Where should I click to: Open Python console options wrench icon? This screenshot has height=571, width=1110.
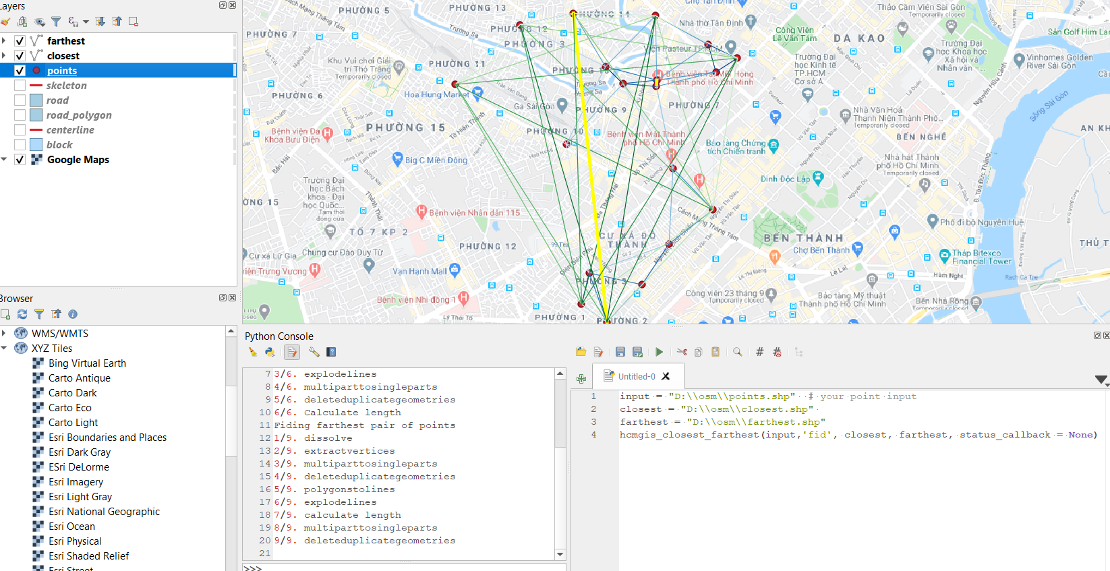(x=314, y=352)
